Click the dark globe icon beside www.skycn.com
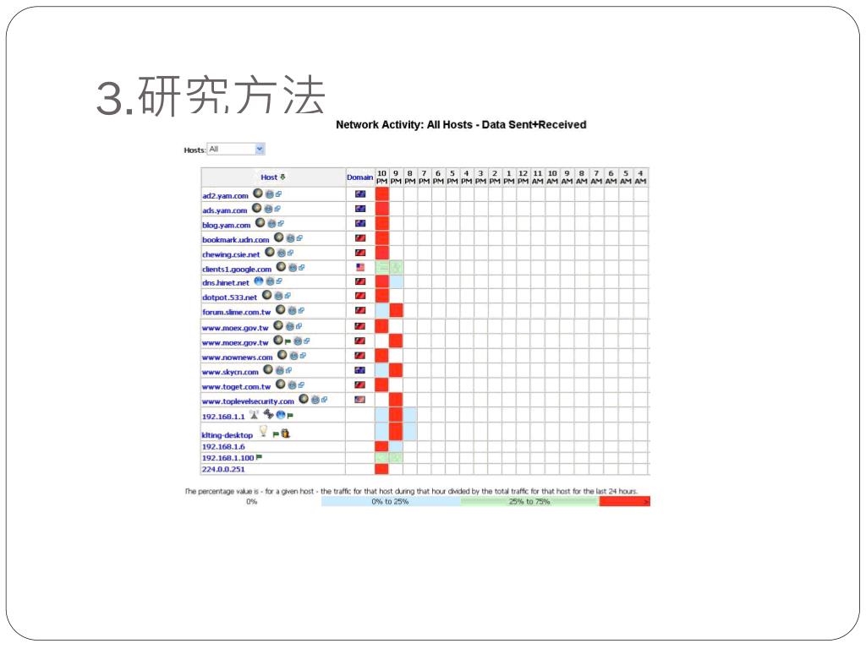 (268, 369)
